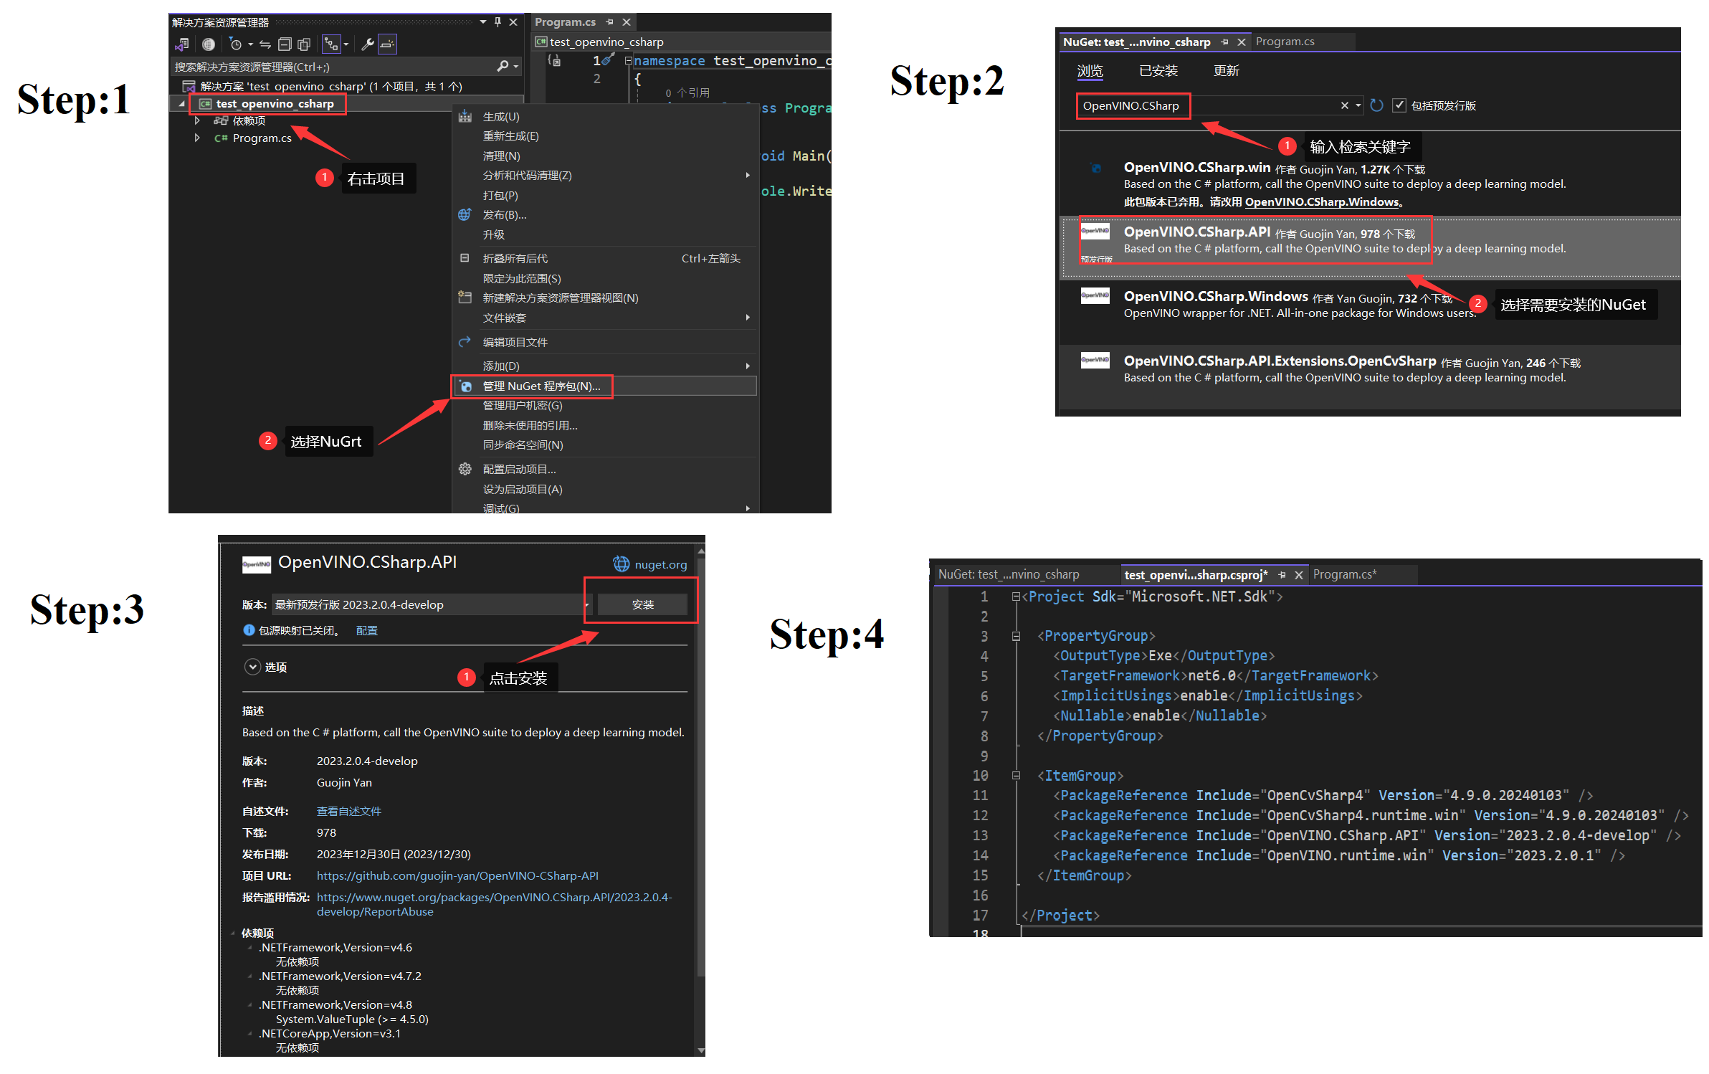
Task: Click the Show All Files icon
Action: pyautogui.click(x=304, y=44)
